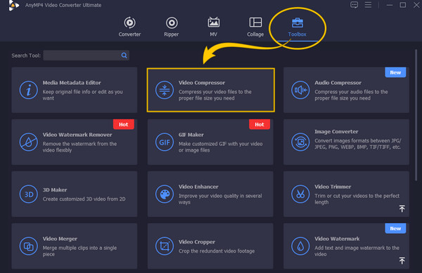Viewport: 422px width, 273px height.
Task: Open the Video Enhancer title text
Action: (198, 187)
